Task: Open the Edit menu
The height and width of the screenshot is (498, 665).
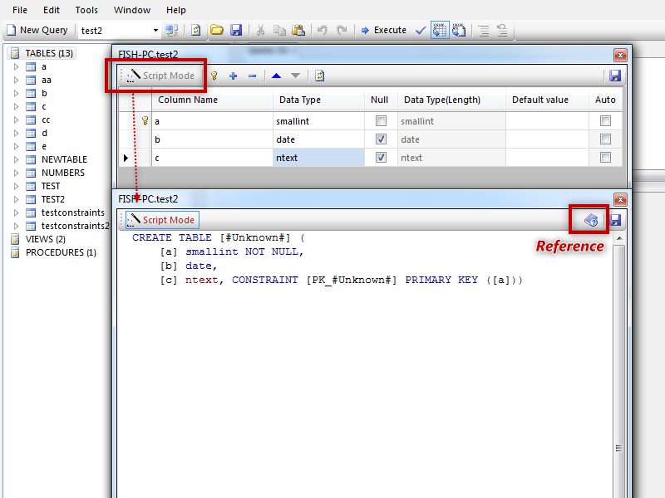Action: tap(52, 10)
